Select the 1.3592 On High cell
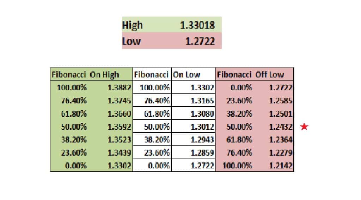361x200 pixels. (x=119, y=127)
